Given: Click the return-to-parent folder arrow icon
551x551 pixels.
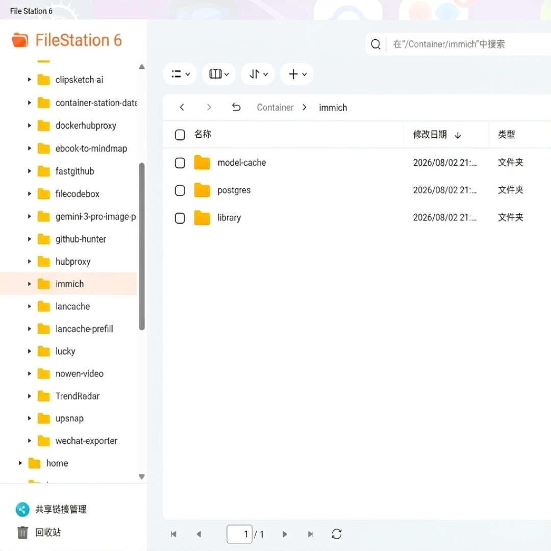Looking at the screenshot, I should pyautogui.click(x=236, y=107).
